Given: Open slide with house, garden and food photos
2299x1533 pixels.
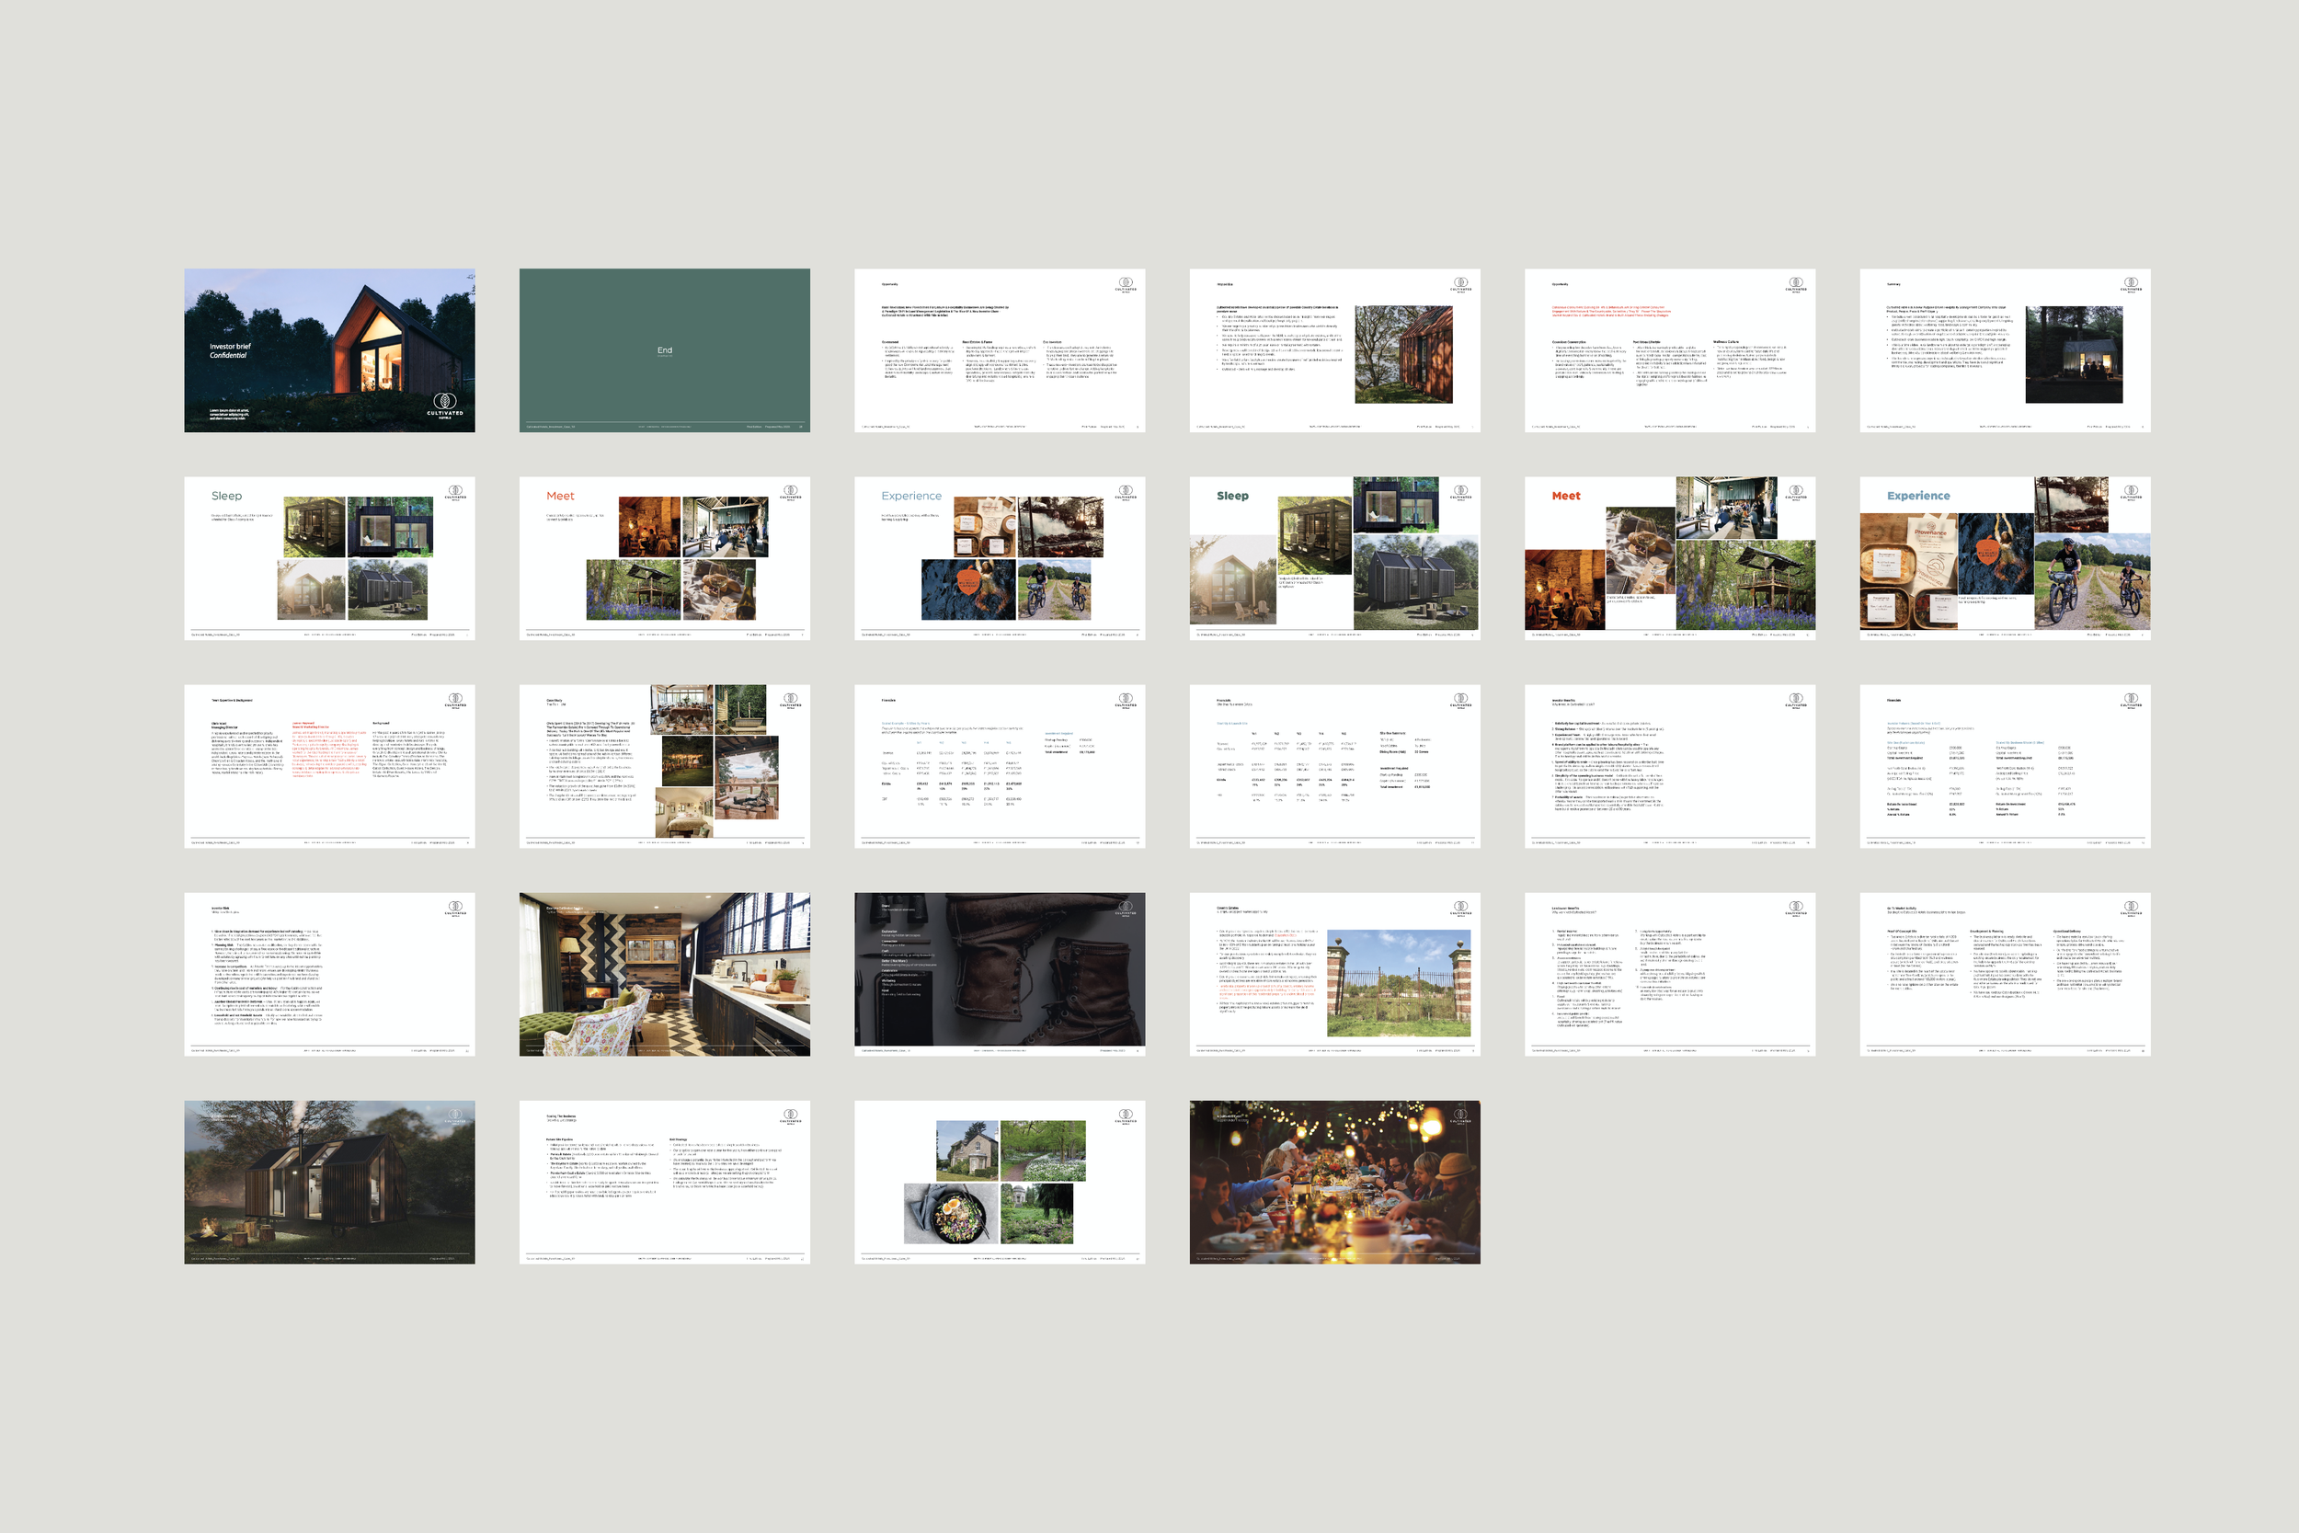Looking at the screenshot, I should (x=999, y=1182).
